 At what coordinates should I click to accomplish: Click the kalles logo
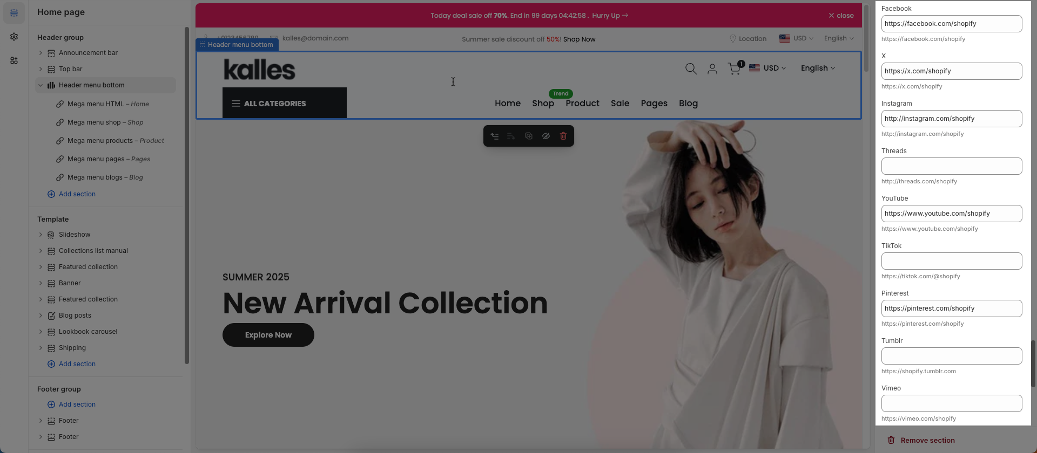[259, 70]
